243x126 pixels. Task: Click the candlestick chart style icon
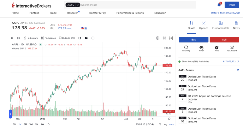[19, 38]
